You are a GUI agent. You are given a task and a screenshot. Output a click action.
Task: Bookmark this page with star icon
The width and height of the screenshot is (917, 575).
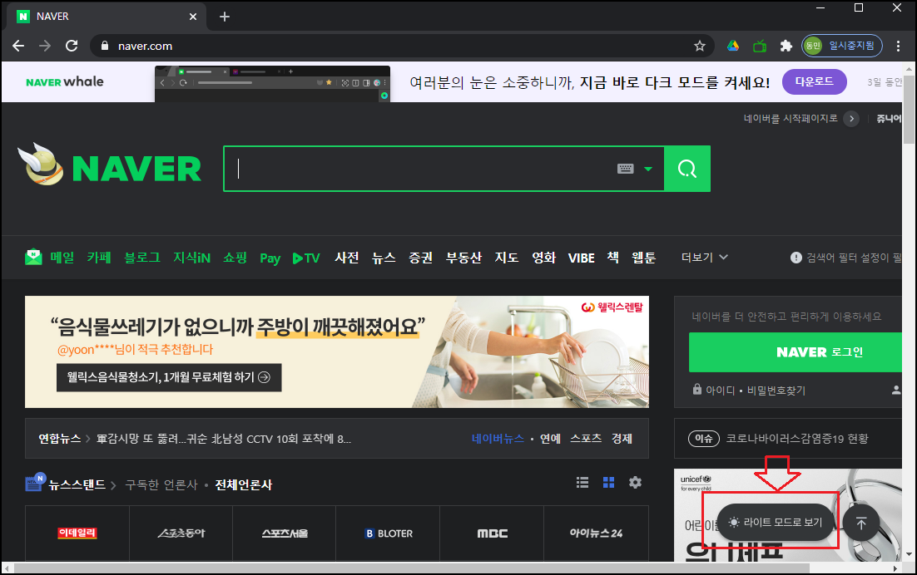700,46
